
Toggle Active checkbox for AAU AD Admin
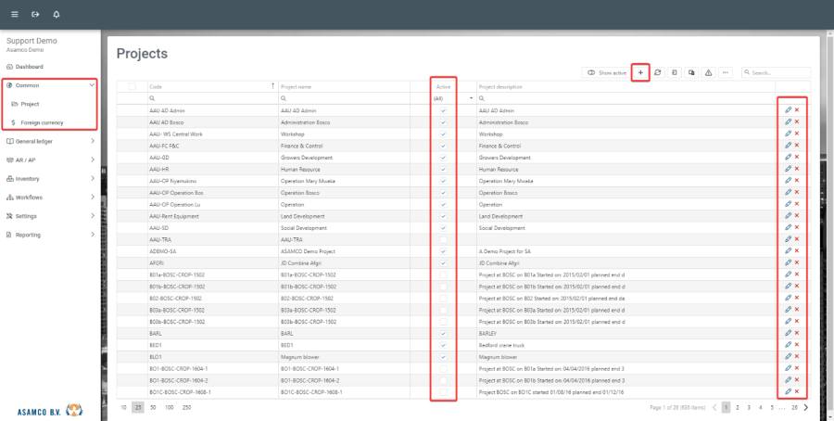(x=443, y=110)
